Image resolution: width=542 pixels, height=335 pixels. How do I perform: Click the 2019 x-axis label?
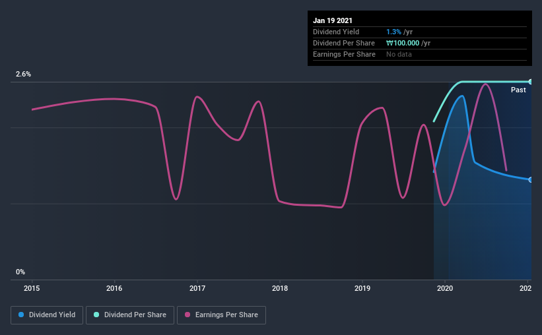click(x=362, y=288)
